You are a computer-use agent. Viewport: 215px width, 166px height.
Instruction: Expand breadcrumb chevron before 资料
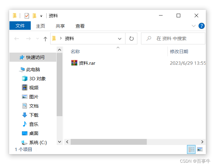(61, 38)
